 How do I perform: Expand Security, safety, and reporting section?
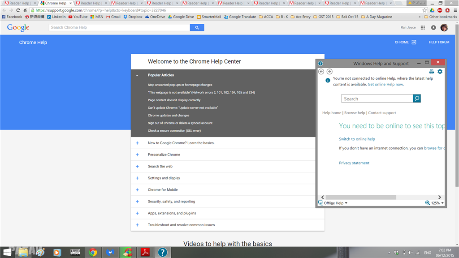click(137, 202)
